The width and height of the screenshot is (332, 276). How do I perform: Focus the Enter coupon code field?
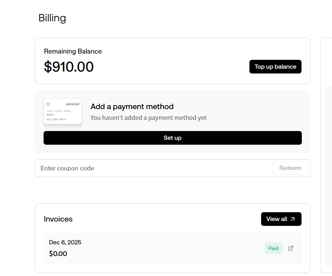154,168
